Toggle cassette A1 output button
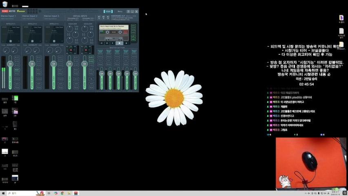 tap(133, 26)
